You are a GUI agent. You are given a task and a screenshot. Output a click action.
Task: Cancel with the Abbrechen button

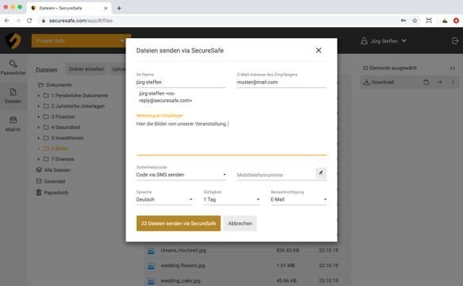pos(240,223)
